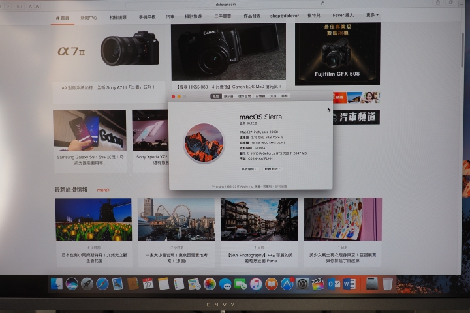
Task: Open Microsoft Outlook from the dock
Action: pos(334,284)
